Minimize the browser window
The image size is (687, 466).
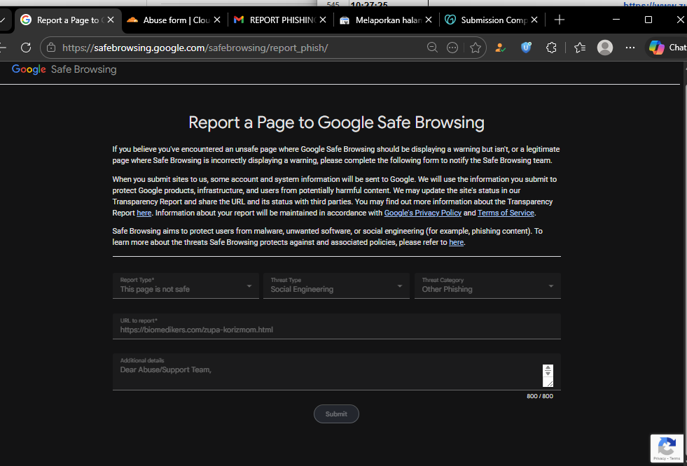[x=616, y=20]
